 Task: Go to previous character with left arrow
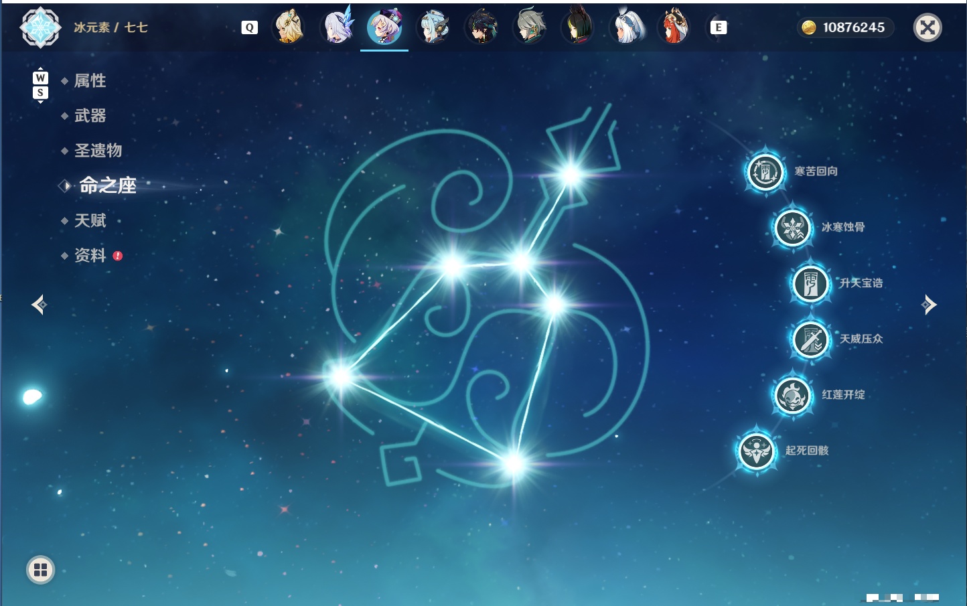pyautogui.click(x=39, y=305)
